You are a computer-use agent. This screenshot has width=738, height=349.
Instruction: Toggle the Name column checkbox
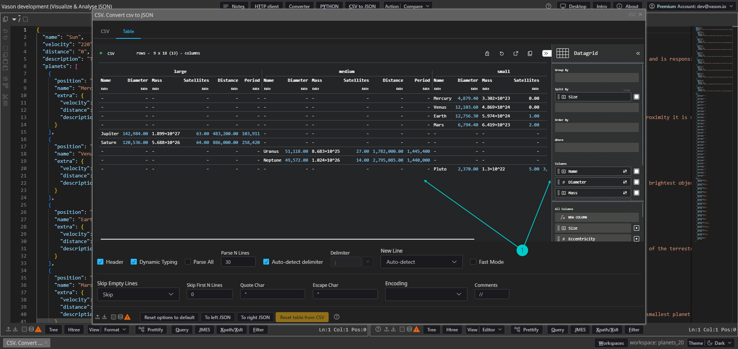(637, 171)
